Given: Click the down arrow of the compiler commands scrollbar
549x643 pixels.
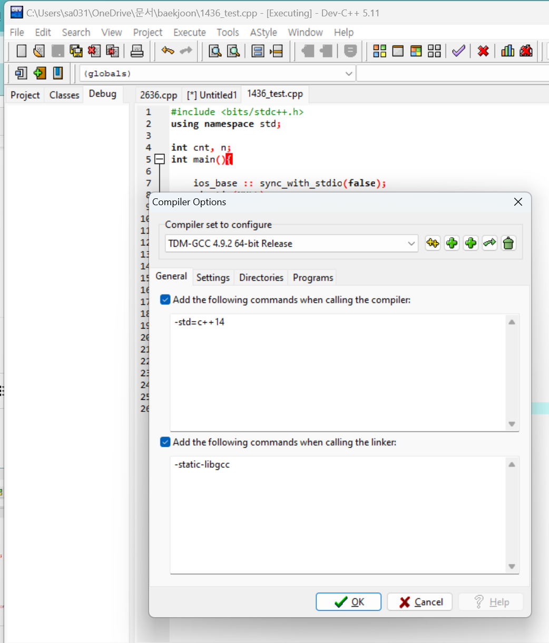Looking at the screenshot, I should 512,424.
